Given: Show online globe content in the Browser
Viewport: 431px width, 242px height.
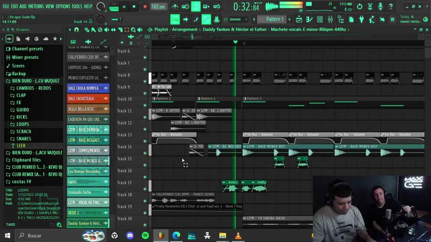Looking at the screenshot, I should coord(37,39).
